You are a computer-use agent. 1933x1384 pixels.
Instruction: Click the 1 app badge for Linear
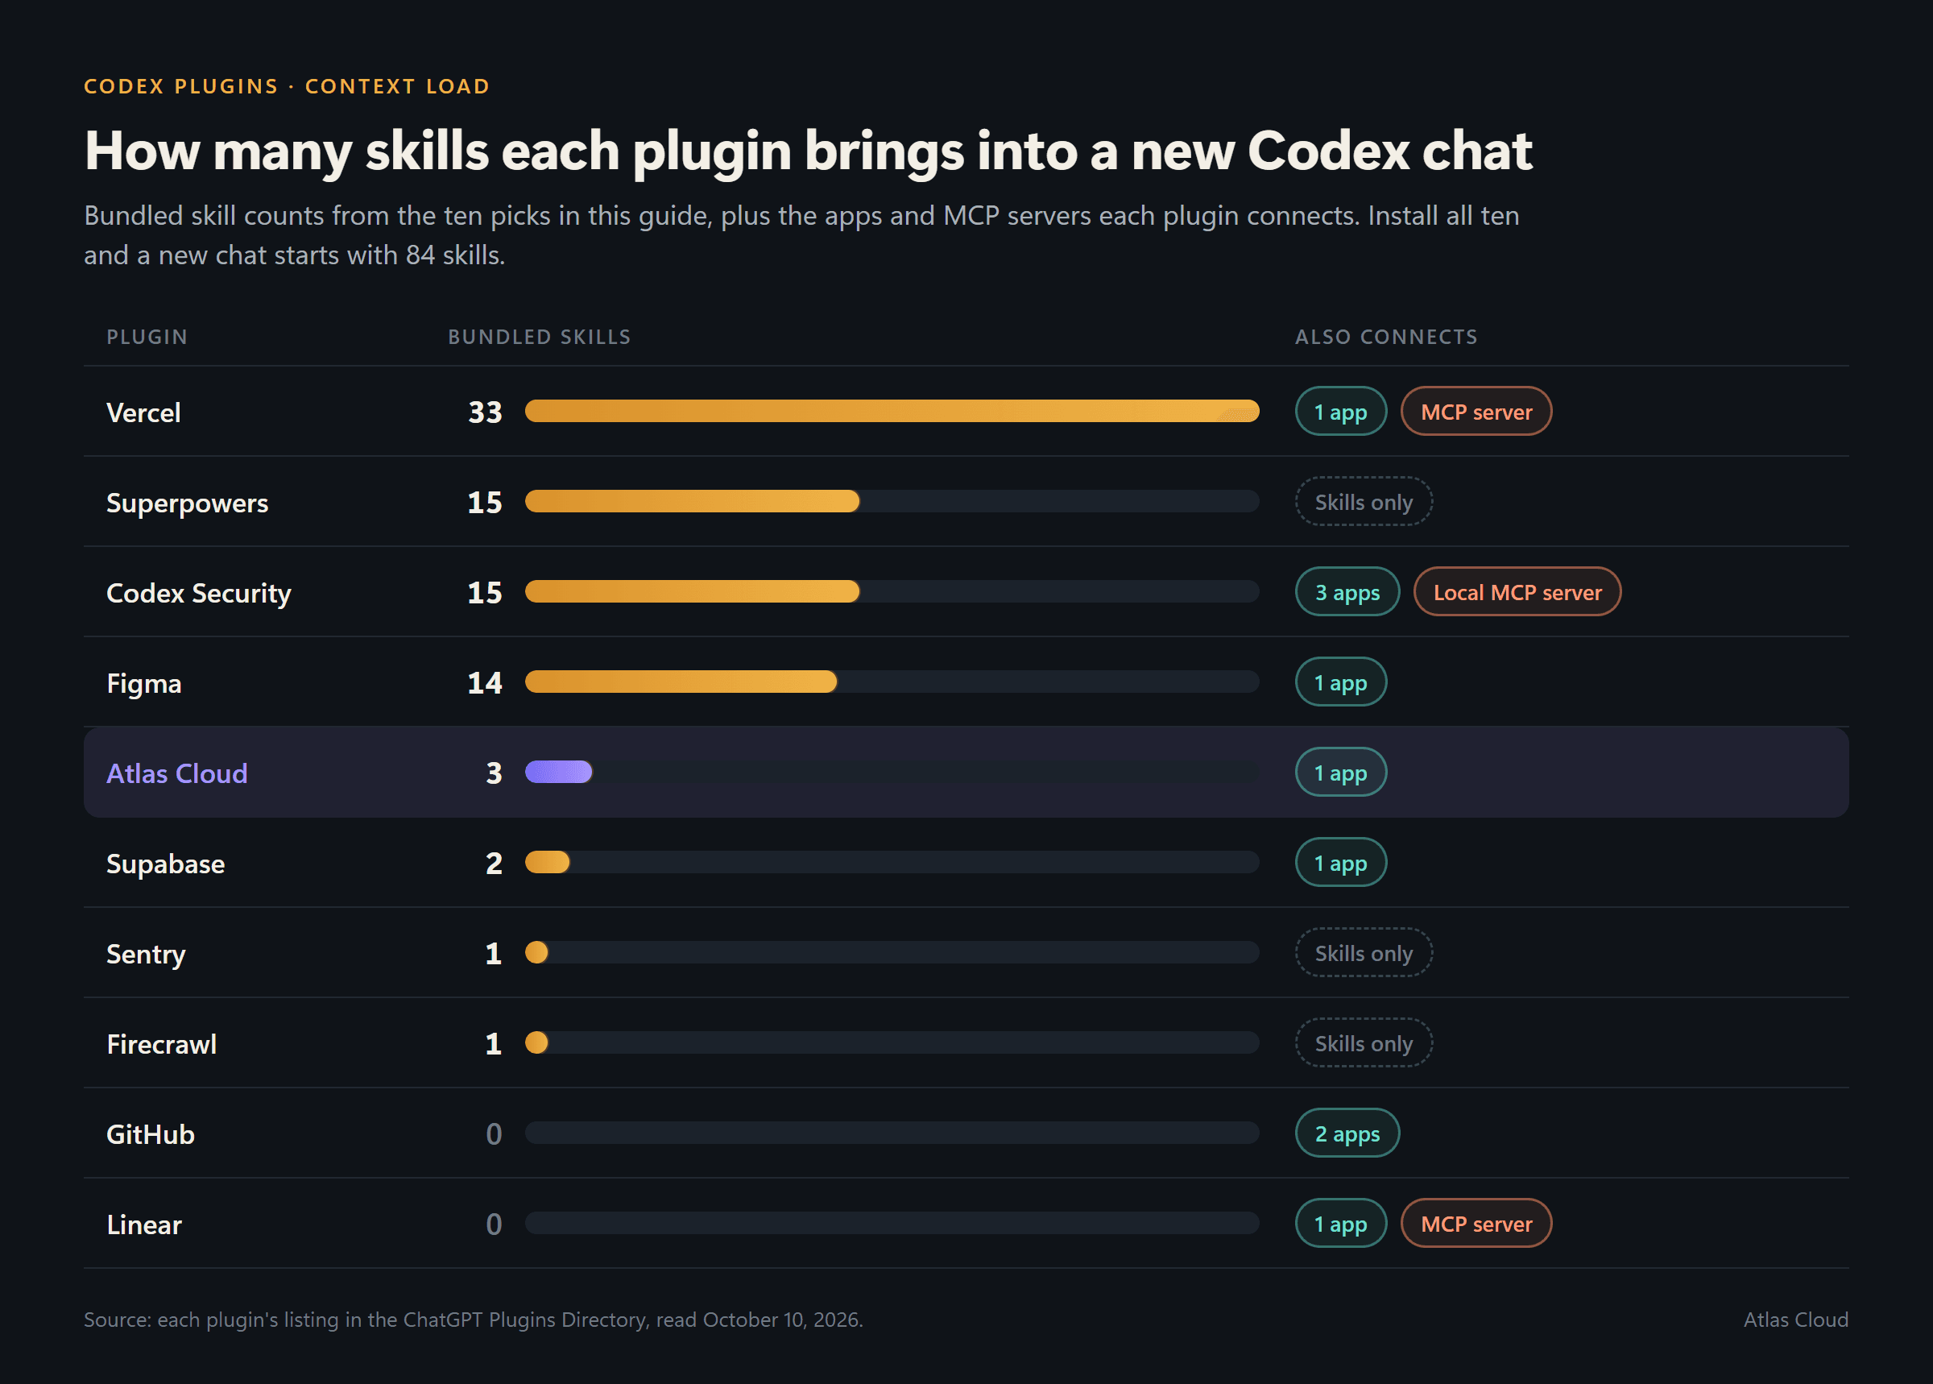(1341, 1224)
